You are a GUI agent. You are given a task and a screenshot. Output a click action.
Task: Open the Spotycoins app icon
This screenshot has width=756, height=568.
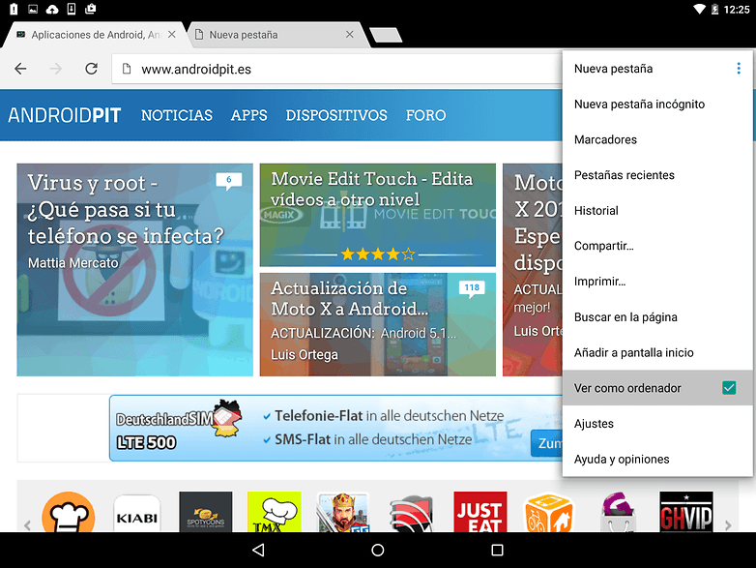pos(205,512)
